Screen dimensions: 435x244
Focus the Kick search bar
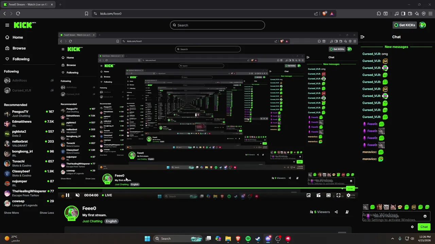[x=217, y=25]
